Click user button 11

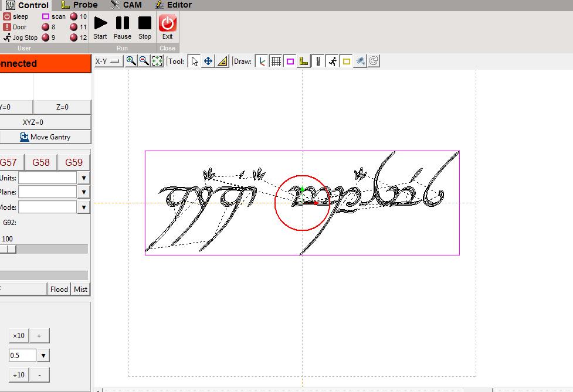[79, 27]
